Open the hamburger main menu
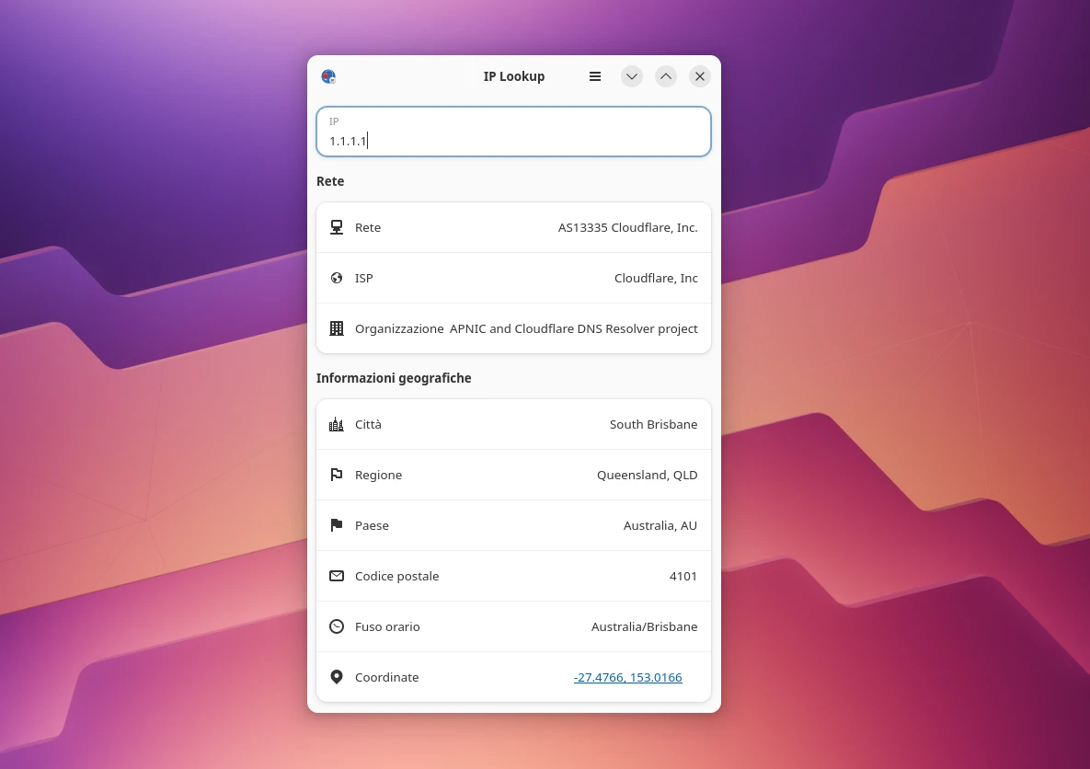 tap(595, 76)
